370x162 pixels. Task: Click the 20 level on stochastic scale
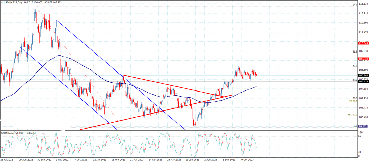360,152
